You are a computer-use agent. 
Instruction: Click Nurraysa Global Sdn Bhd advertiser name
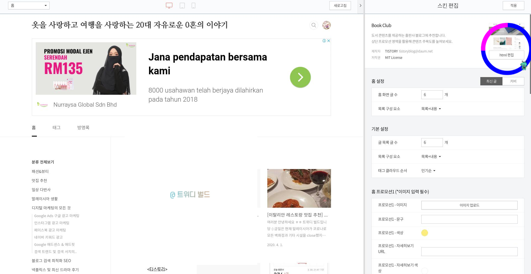[x=85, y=105]
